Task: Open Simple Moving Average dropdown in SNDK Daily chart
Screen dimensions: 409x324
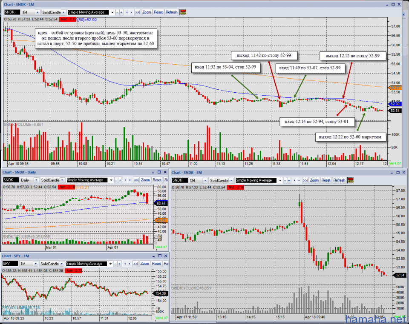Action: 111,180
